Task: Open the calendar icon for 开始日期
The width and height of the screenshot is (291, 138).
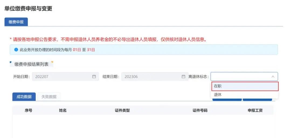Action: tap(94, 77)
